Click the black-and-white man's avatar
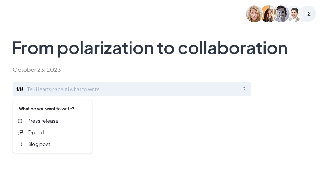The image size is (322, 169). (281, 14)
